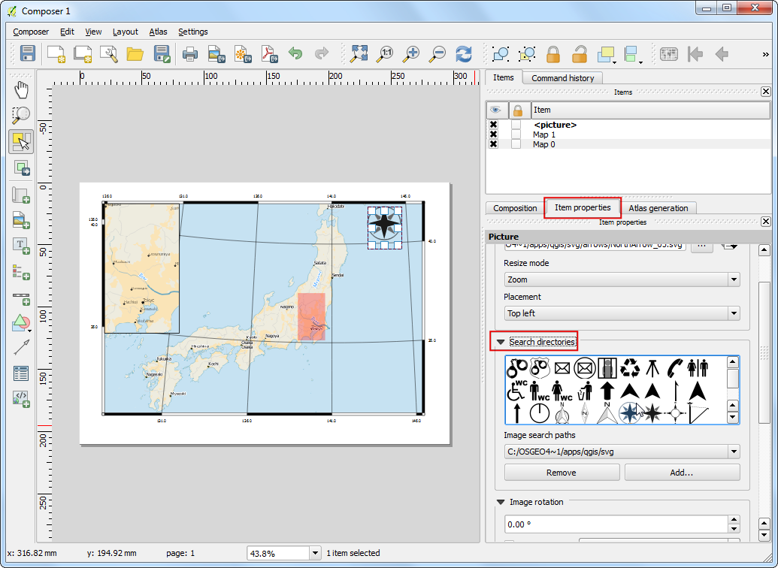Pick the Add attribute table tool

coord(21,373)
